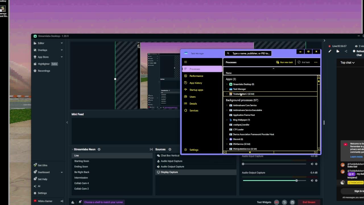Click the replay buffer button
The width and height of the screenshot is (364, 205).
[284, 202]
